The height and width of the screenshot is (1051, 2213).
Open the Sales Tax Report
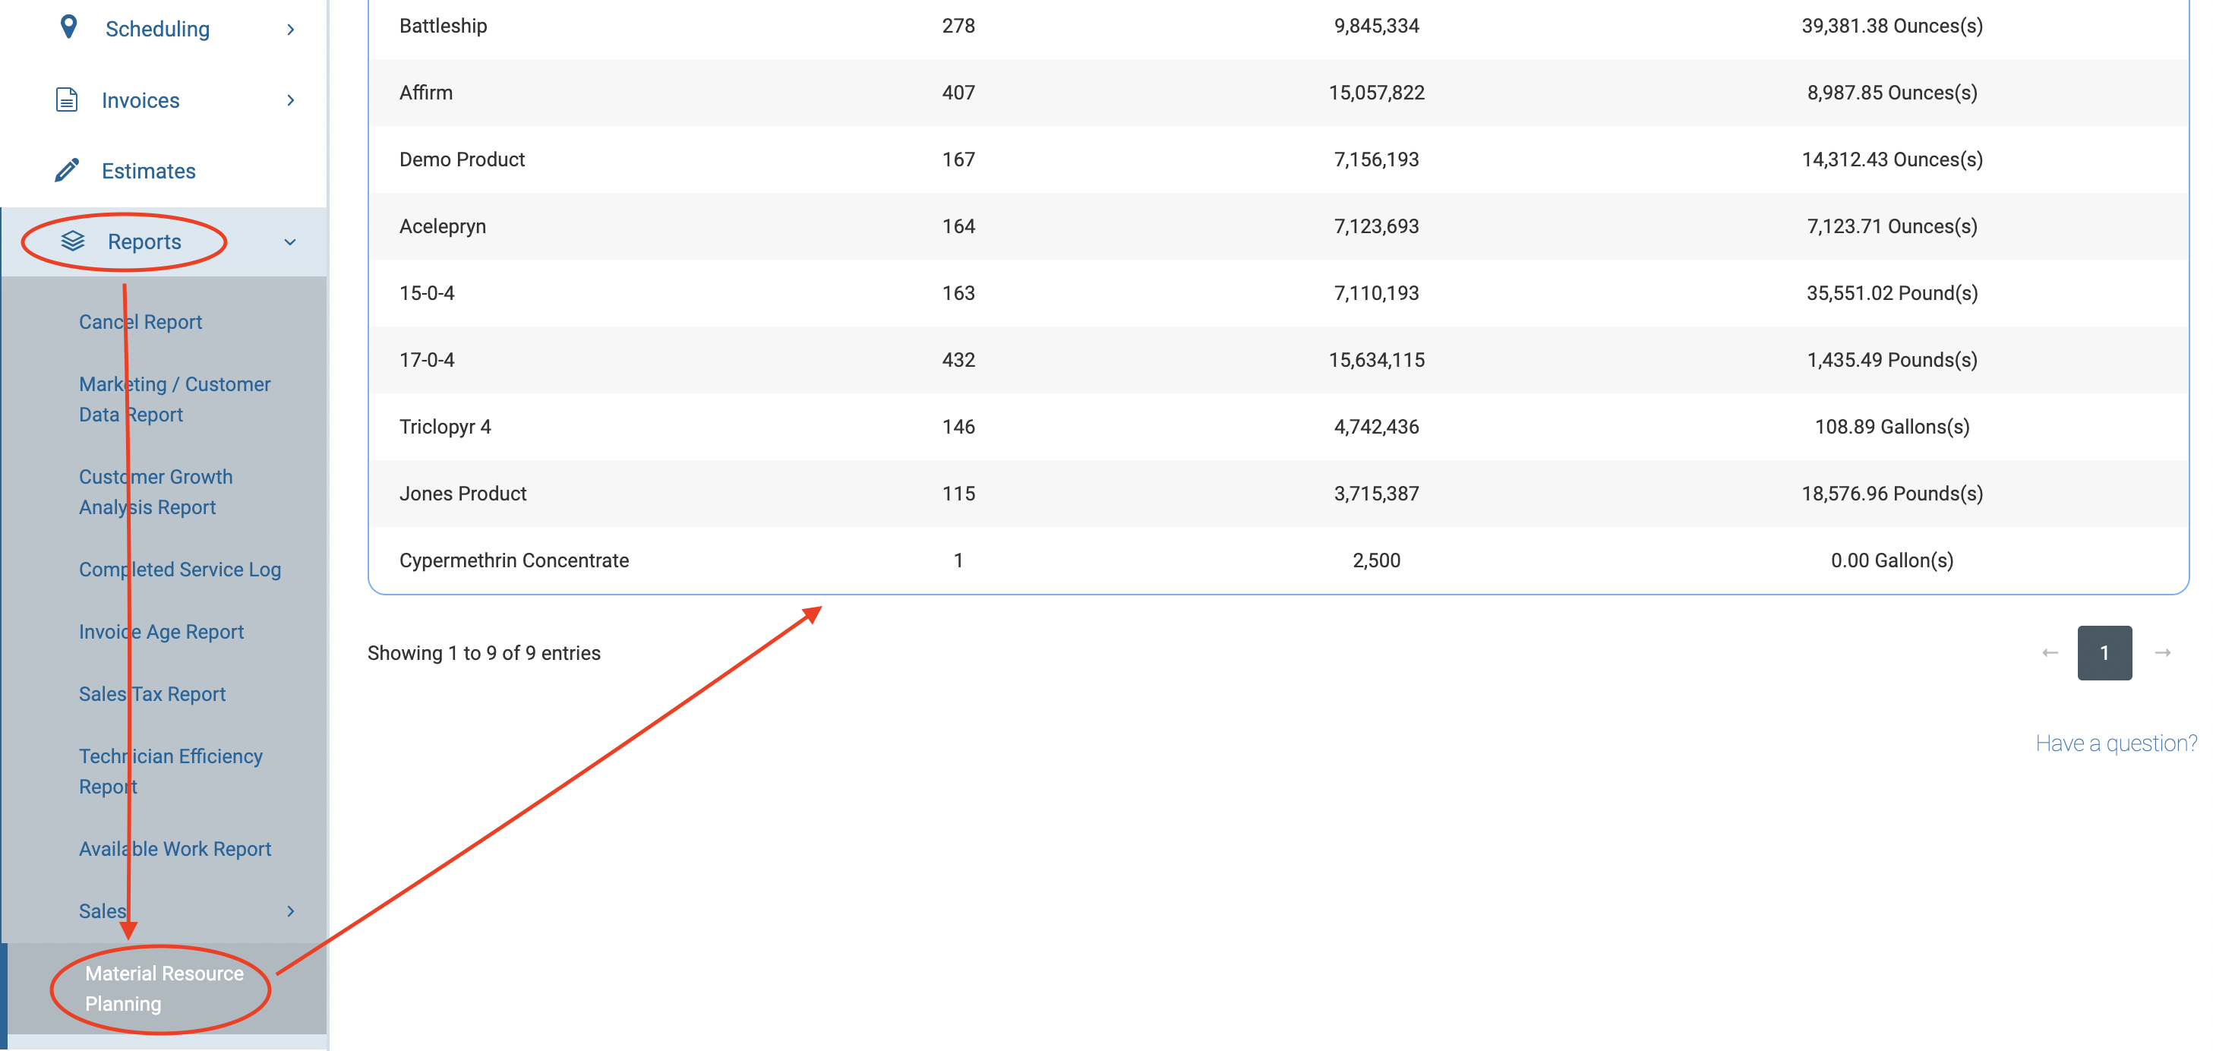[x=152, y=693]
